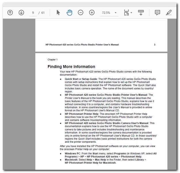180x173 pixels.
Task: Zoom out using minus button
Action: [81, 13]
